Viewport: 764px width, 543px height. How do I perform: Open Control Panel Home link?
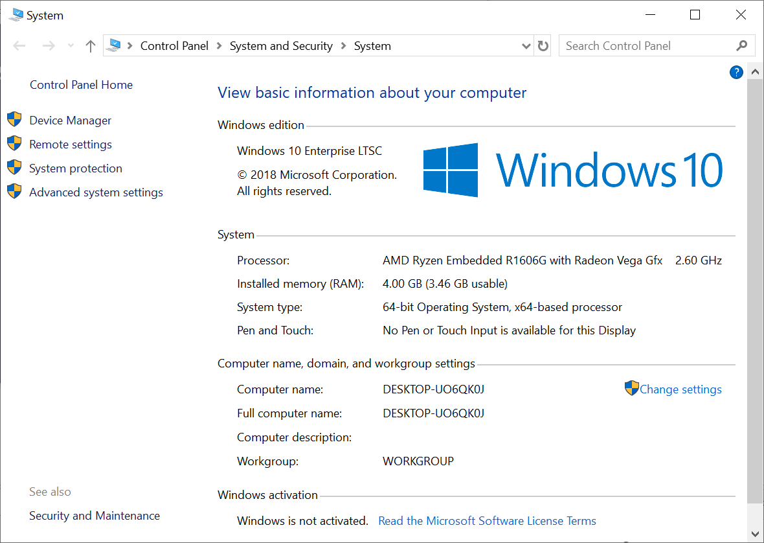pos(82,85)
